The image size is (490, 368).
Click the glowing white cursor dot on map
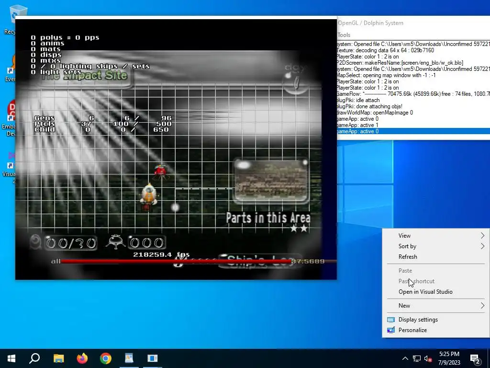point(175,207)
